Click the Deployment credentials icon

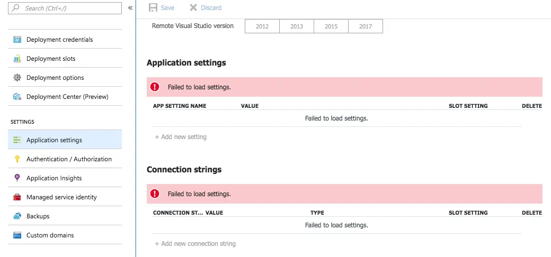(17, 40)
